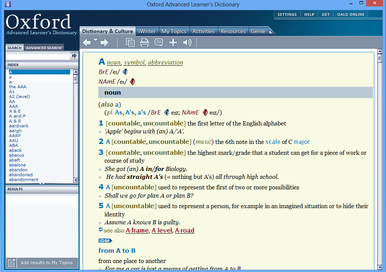Click Add results to My Topics
The image size is (386, 272).
(47, 263)
